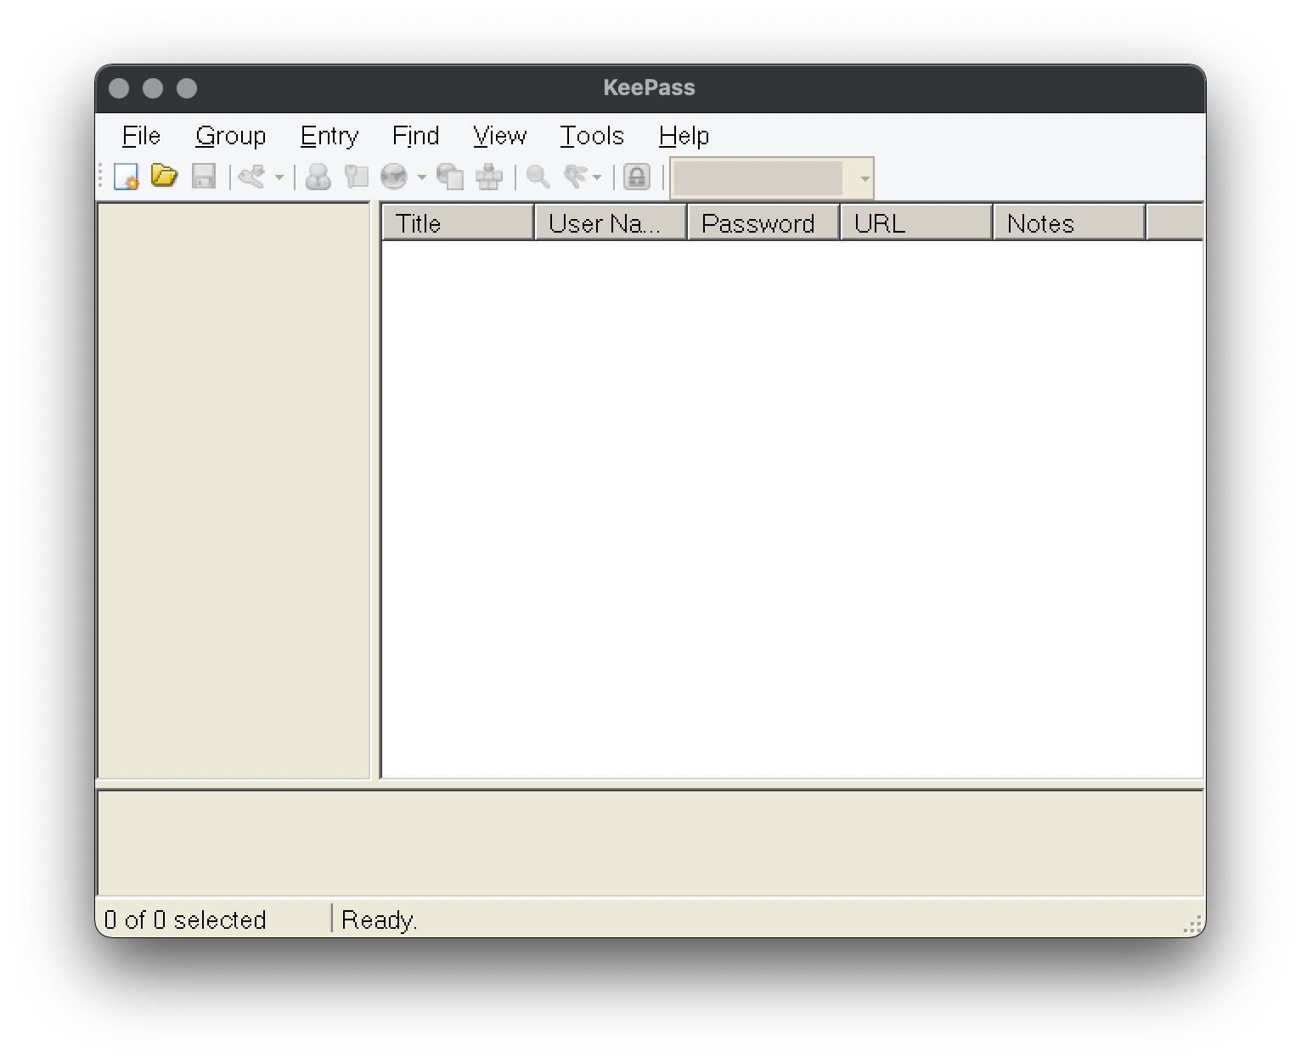Click inside the quick search box
1301x1063 pixels.
click(x=758, y=178)
